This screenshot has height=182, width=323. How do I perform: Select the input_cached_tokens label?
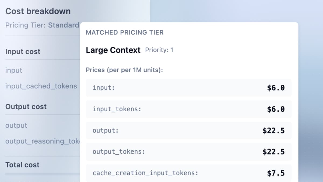pyautogui.click(x=41, y=86)
